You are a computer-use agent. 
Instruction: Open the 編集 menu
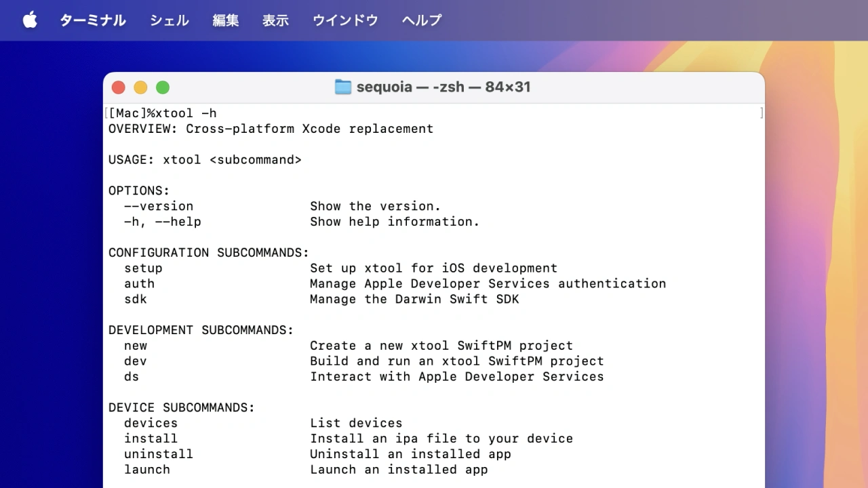tap(225, 20)
